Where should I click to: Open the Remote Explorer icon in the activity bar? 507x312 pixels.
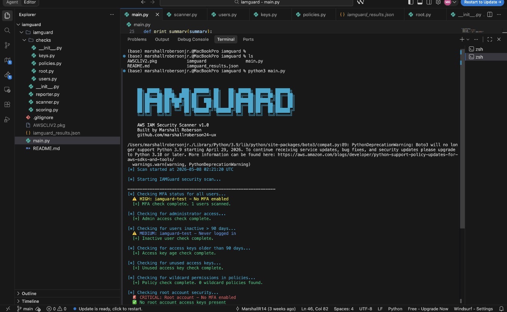(7, 89)
